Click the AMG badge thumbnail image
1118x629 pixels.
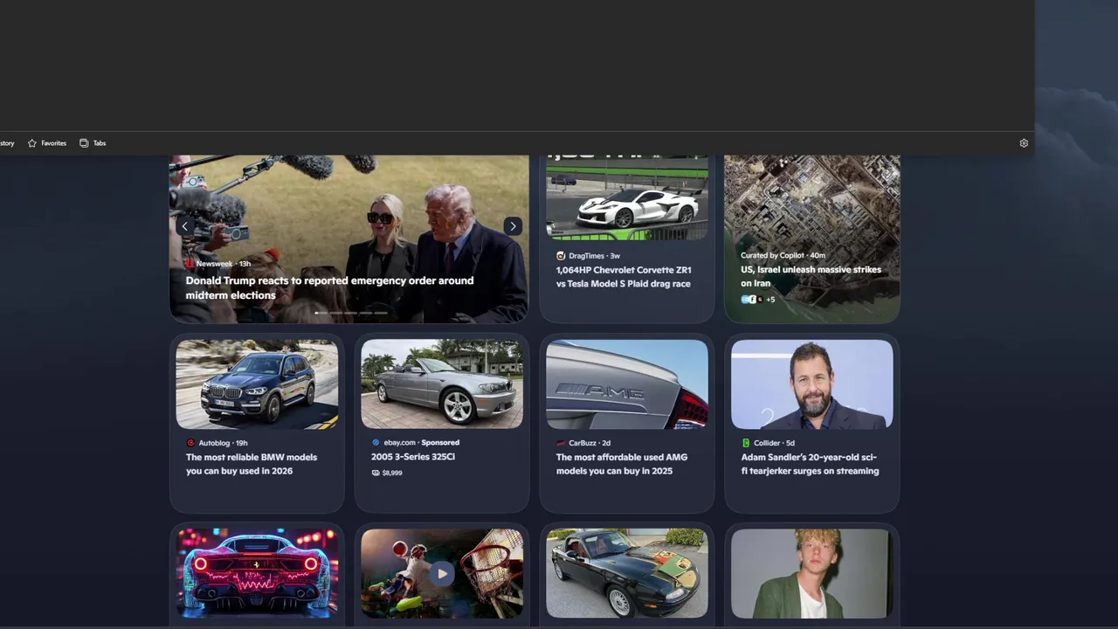tap(627, 384)
